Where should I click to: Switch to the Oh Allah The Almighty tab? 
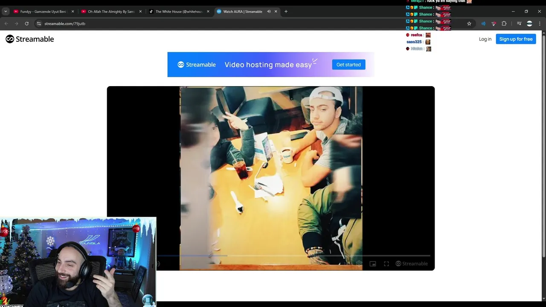111,12
